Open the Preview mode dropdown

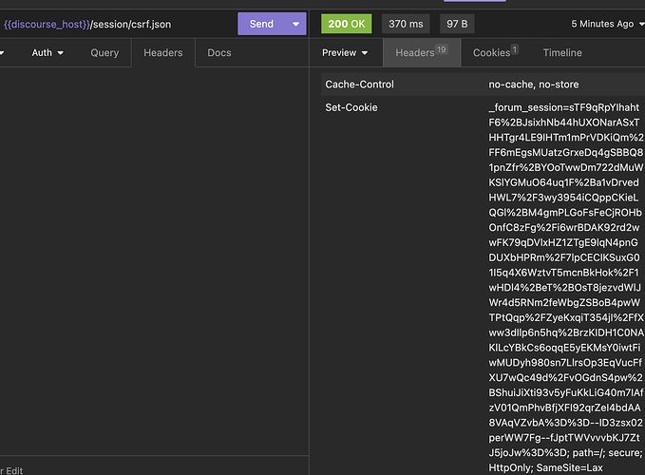click(345, 52)
